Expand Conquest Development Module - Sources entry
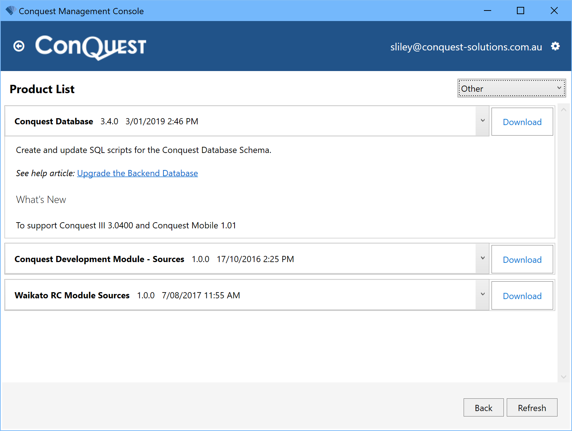Screen dimensions: 572x431 [482, 258]
